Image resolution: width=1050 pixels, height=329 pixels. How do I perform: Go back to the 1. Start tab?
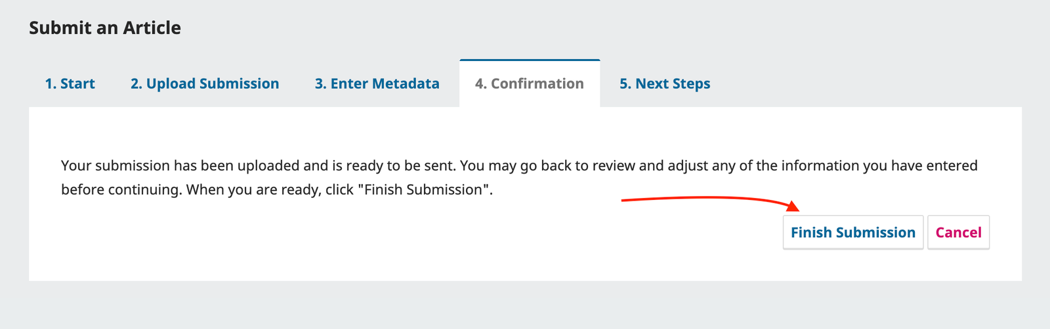coord(70,84)
